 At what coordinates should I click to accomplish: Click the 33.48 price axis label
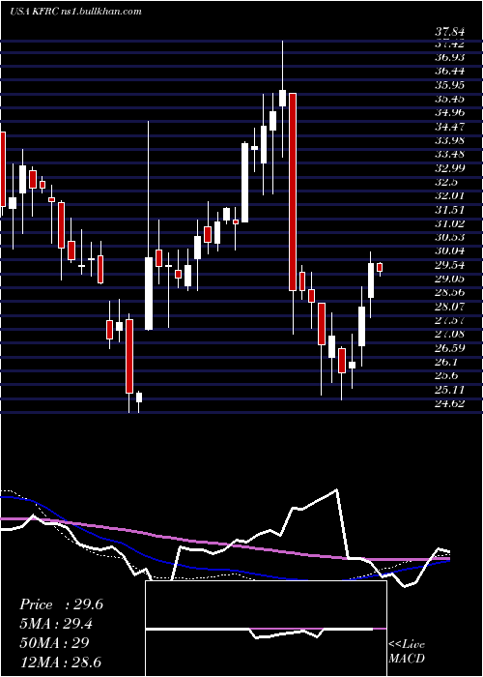tap(449, 154)
